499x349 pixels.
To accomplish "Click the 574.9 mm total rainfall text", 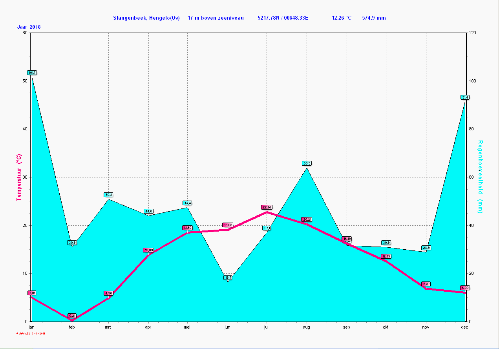I will [374, 18].
